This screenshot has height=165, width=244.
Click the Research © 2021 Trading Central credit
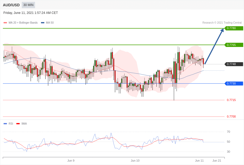point(222,23)
